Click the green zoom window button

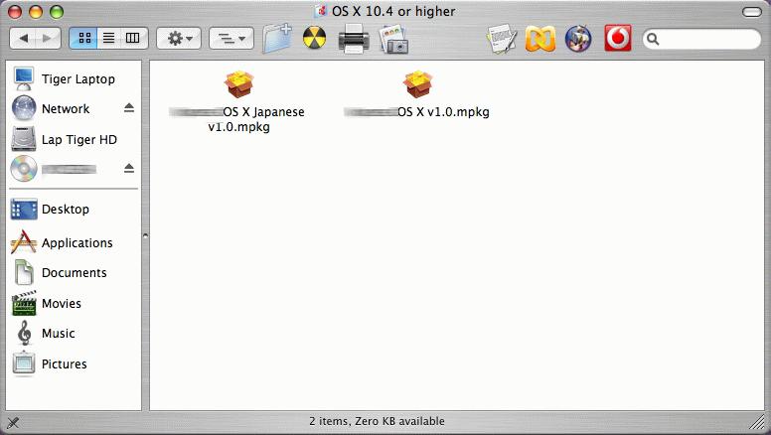coord(57,12)
